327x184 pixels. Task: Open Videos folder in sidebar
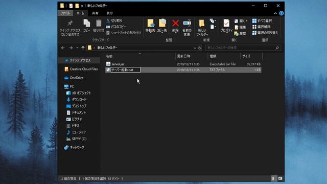73,126
